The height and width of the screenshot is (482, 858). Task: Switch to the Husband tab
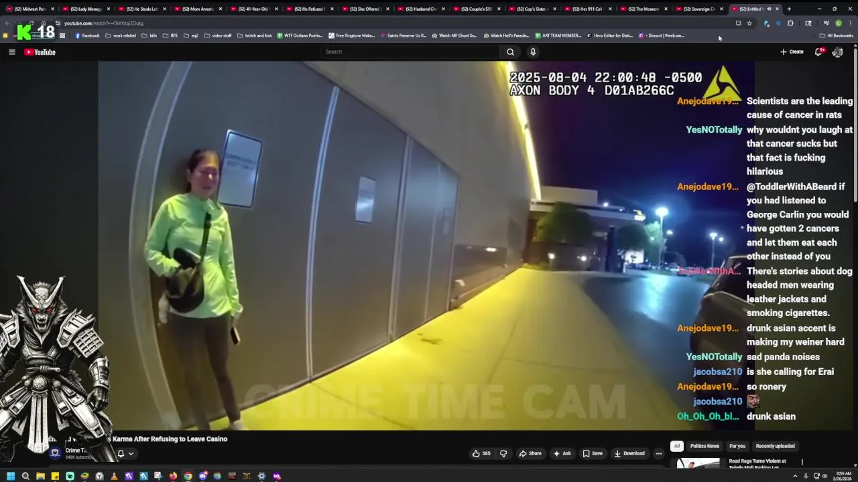(x=421, y=9)
